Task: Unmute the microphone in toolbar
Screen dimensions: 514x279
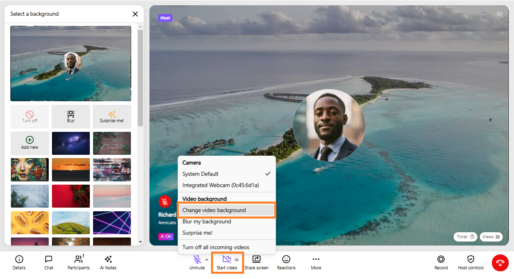Action: [197, 262]
